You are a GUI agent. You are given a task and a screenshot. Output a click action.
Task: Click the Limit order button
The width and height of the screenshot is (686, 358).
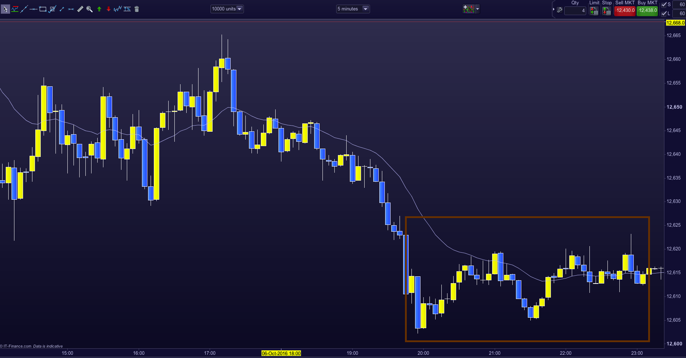coord(594,11)
